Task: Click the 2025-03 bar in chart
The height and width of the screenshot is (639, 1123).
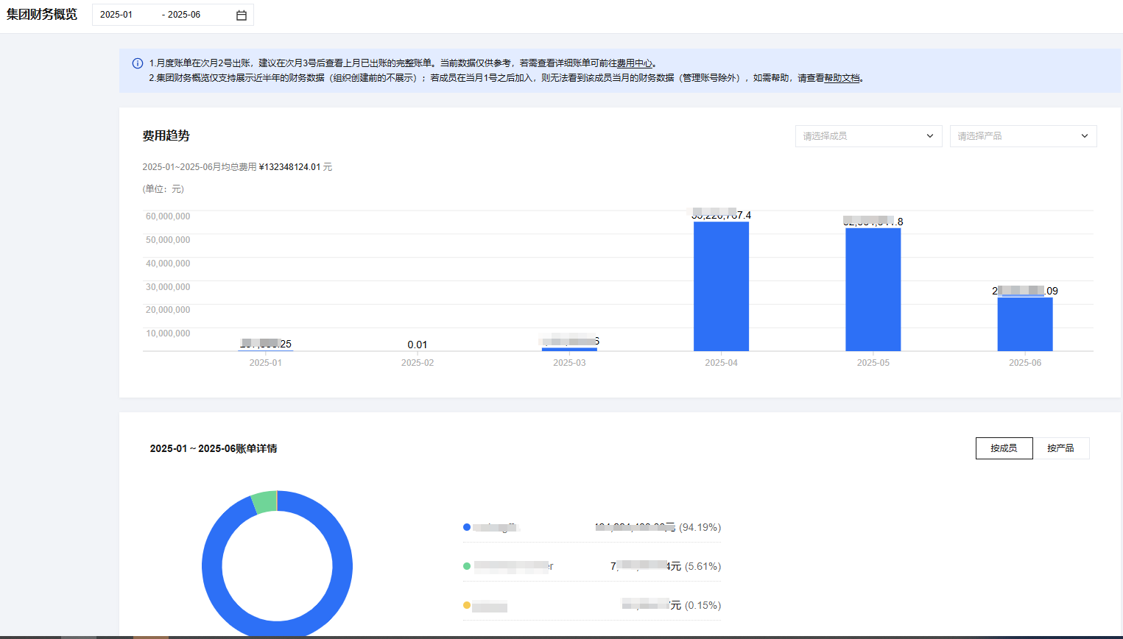Action: pyautogui.click(x=569, y=349)
